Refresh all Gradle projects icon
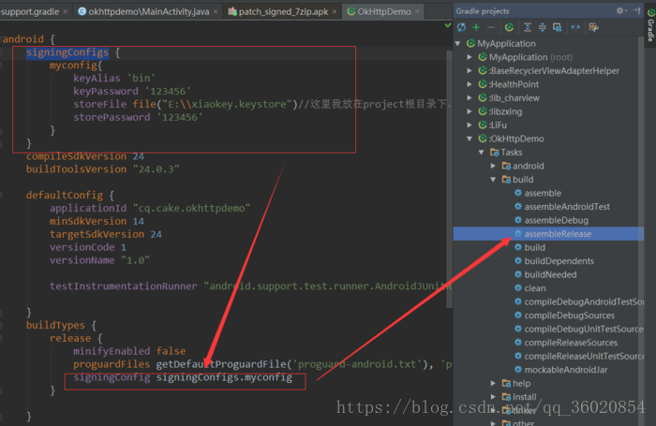656x426 pixels. pyautogui.click(x=461, y=27)
